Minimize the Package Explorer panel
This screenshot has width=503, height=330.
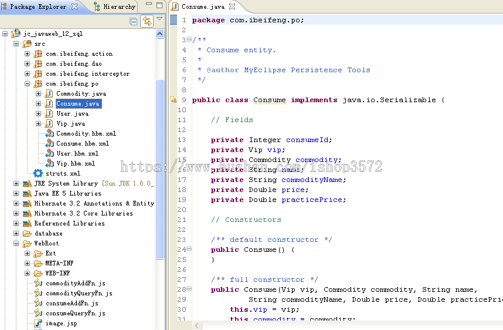coord(149,4)
